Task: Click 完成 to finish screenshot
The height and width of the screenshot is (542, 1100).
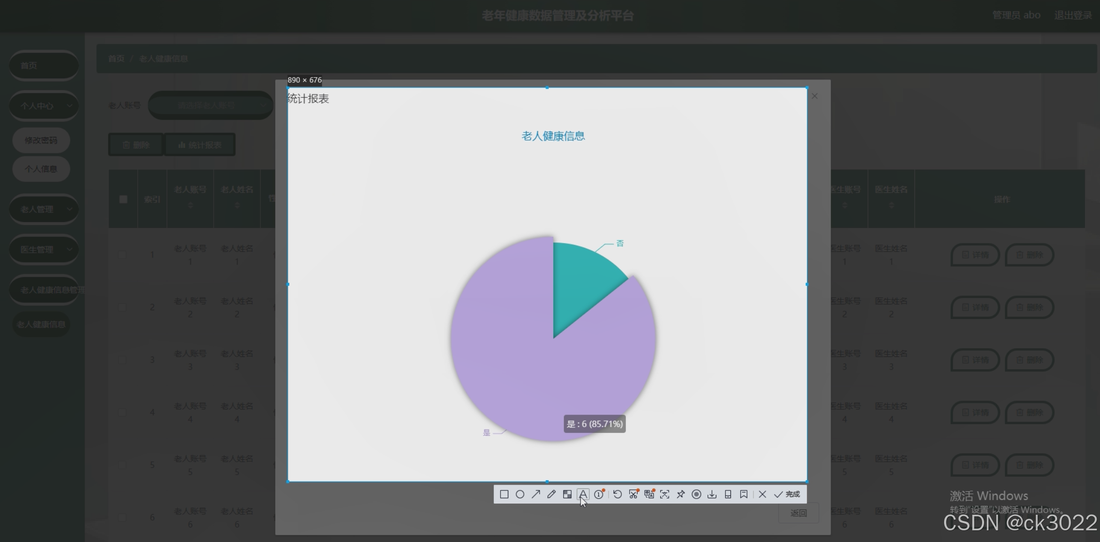Action: click(x=787, y=494)
